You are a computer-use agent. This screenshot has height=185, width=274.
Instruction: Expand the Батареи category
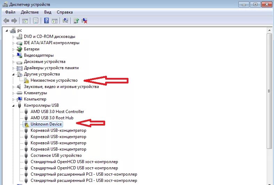(x=13, y=49)
